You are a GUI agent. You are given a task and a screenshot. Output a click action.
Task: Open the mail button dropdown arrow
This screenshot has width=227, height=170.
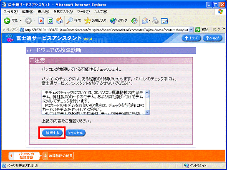149,21
